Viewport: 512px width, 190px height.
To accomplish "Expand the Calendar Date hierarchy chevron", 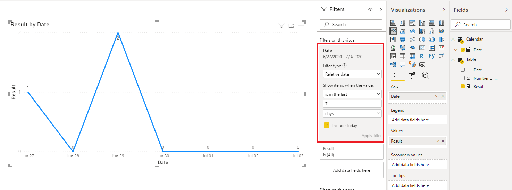I will (456, 50).
